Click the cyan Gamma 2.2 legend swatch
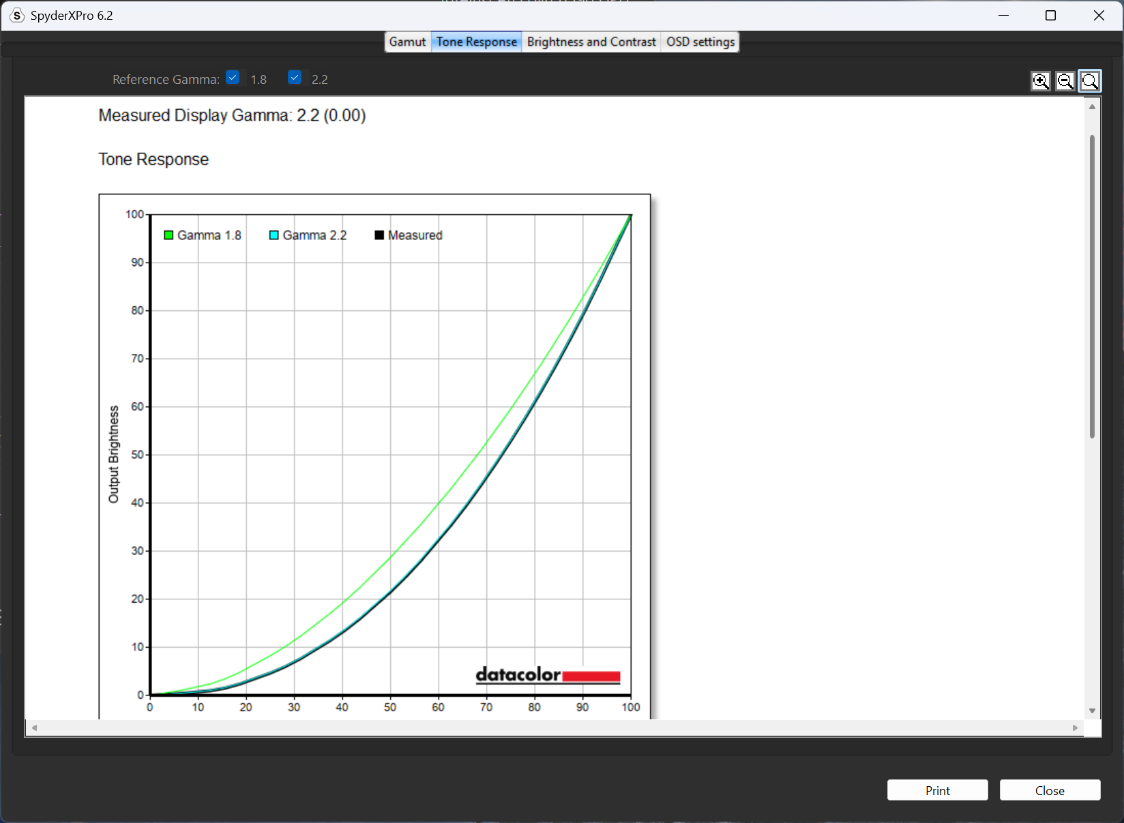The image size is (1124, 823). coord(273,235)
